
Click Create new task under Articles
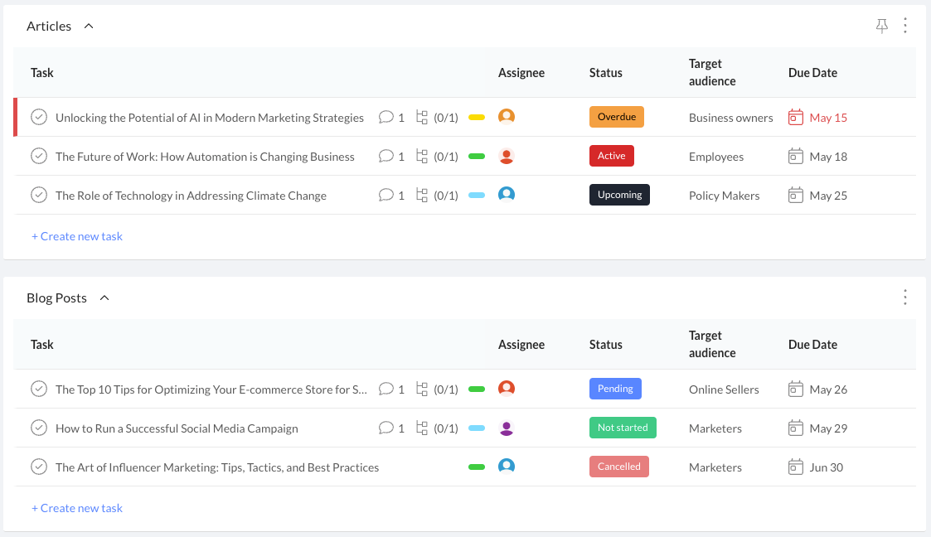[x=77, y=236]
